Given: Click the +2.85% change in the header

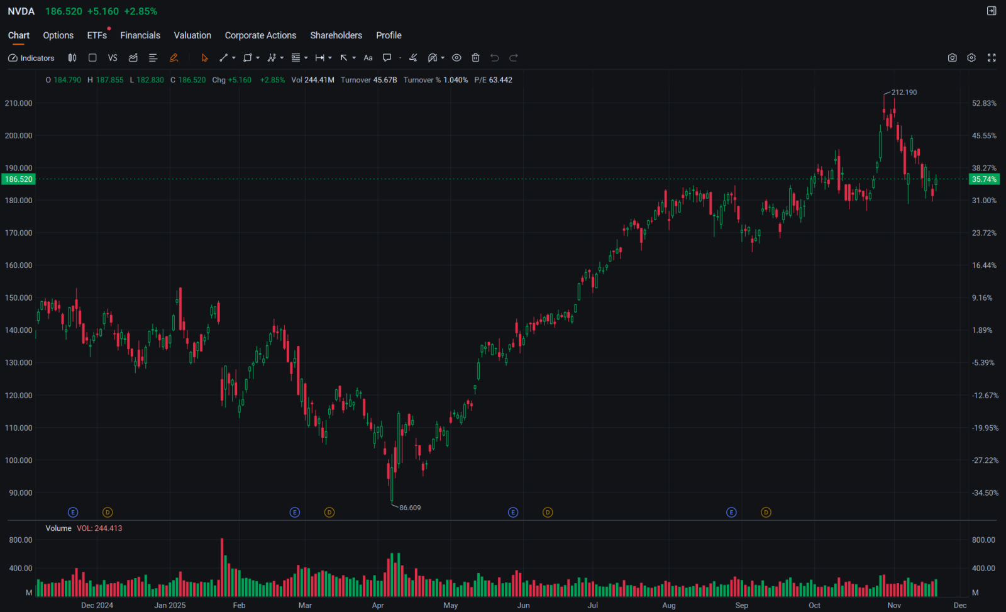Looking at the screenshot, I should tap(141, 11).
